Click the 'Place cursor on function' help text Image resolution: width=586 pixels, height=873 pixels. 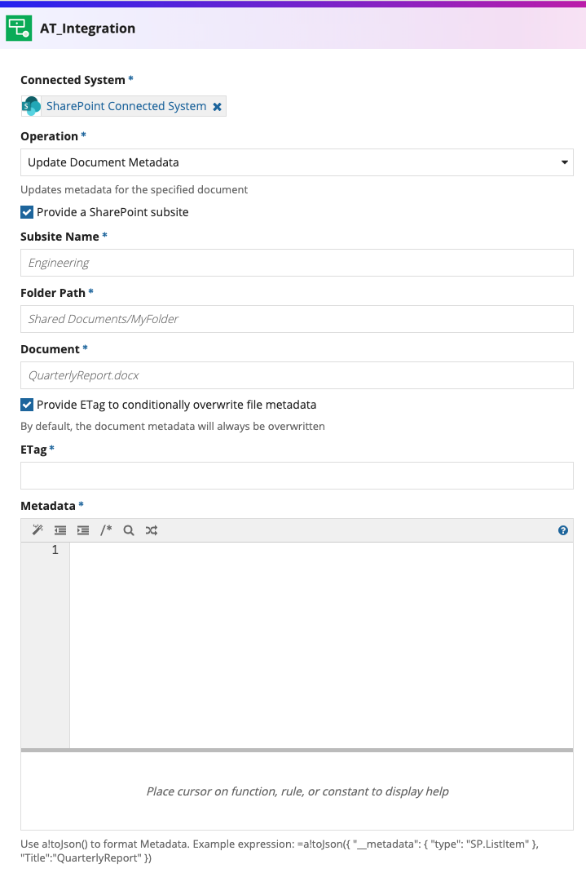[x=297, y=791]
